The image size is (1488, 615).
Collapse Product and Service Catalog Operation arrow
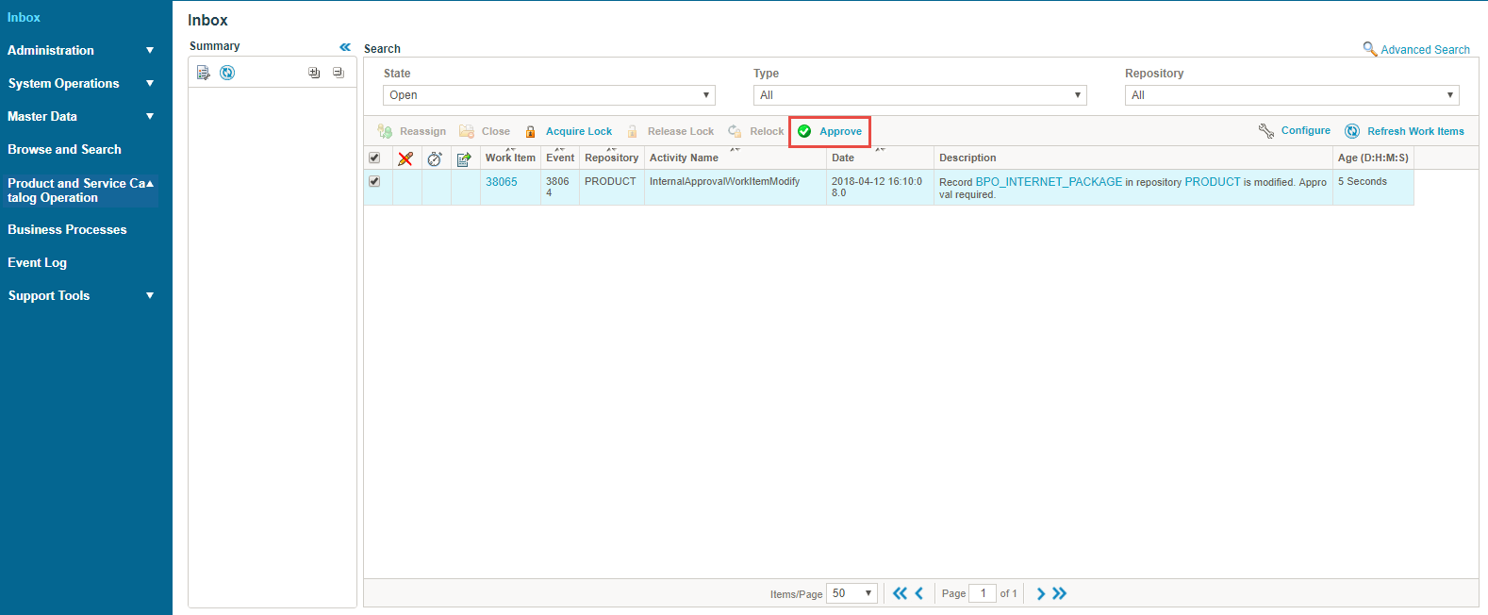click(x=150, y=183)
